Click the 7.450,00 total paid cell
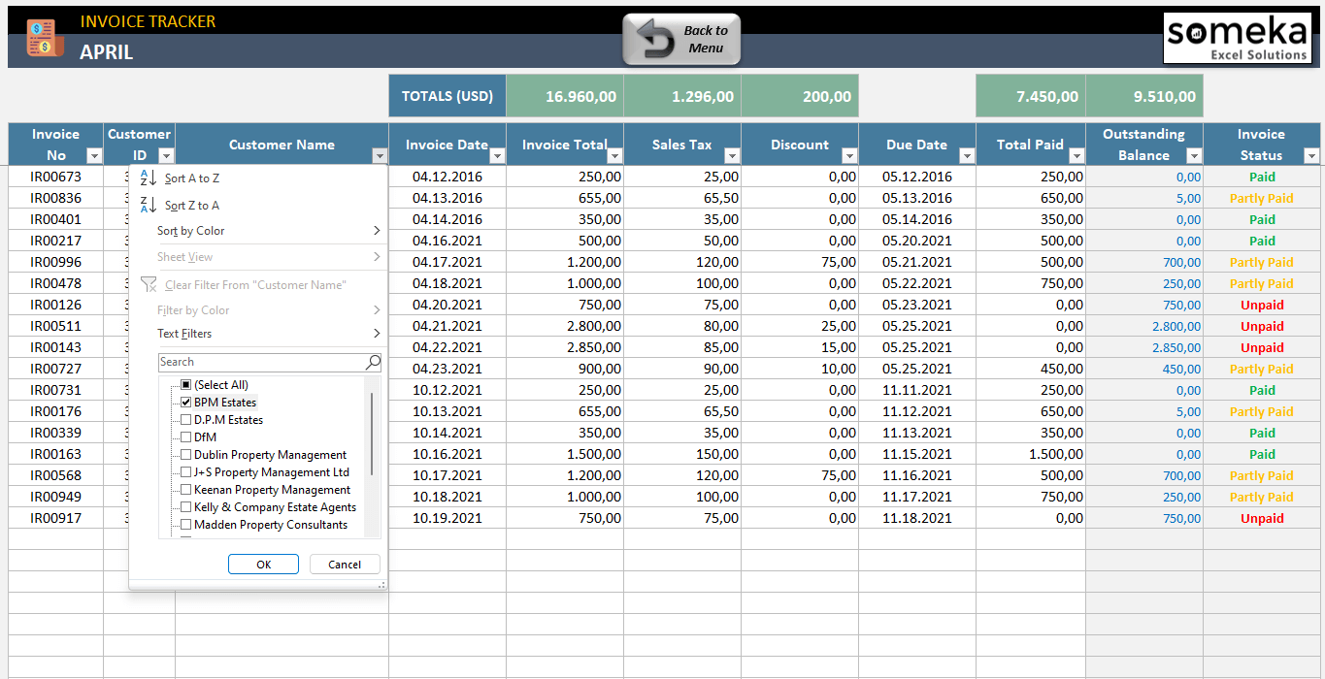The width and height of the screenshot is (1325, 679). pos(1031,96)
